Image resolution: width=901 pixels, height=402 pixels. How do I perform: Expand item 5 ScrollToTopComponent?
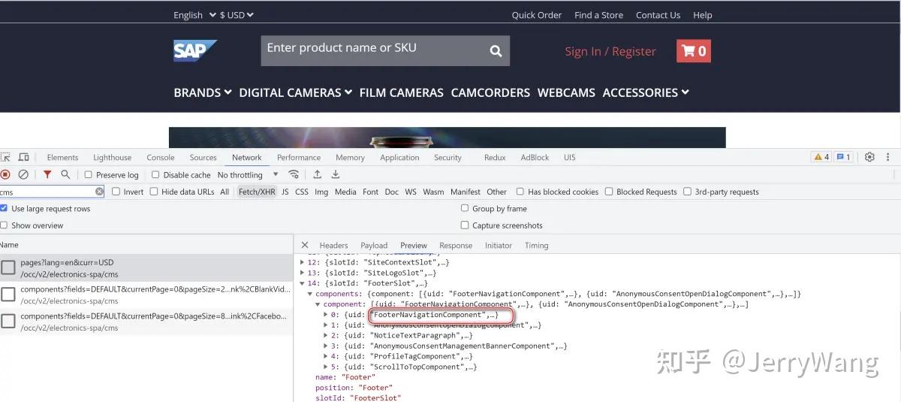pyautogui.click(x=326, y=367)
